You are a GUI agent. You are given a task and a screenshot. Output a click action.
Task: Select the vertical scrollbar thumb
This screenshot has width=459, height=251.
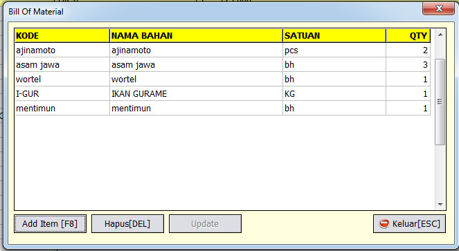[x=440, y=102]
